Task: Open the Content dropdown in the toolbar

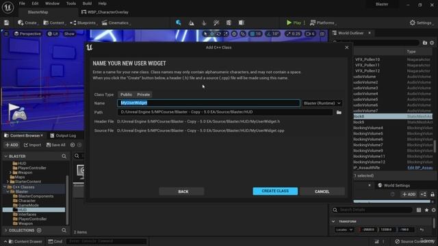Action: 54,23
